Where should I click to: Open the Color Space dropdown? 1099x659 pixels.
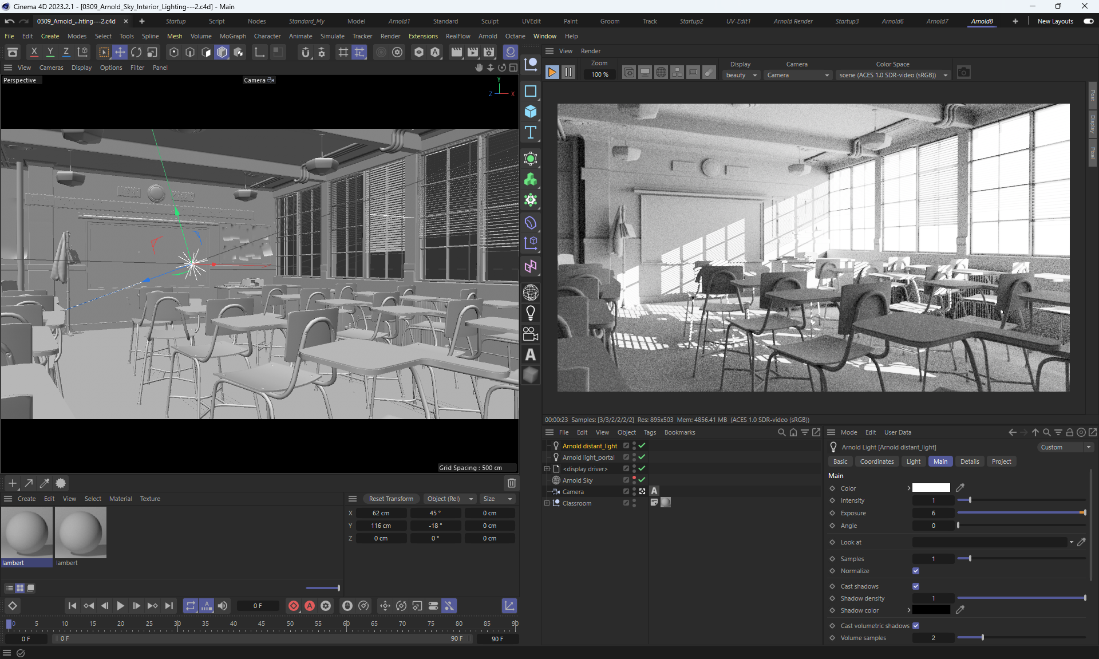point(893,75)
